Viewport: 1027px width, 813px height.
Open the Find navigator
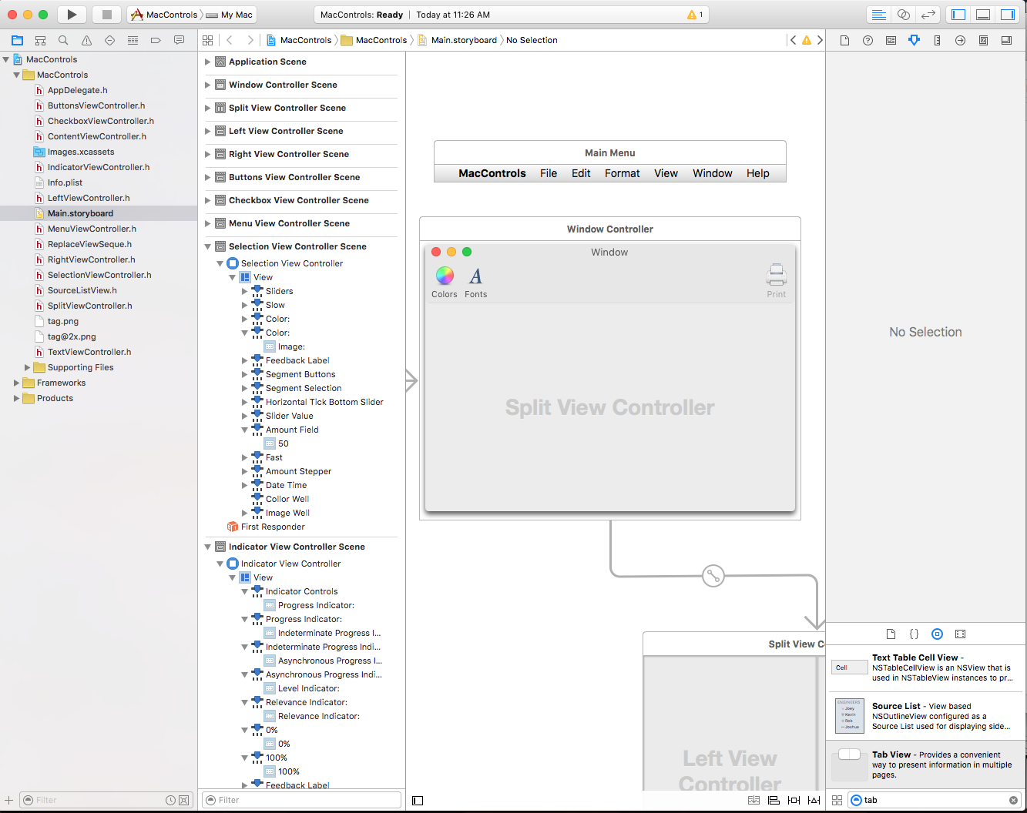coord(63,40)
